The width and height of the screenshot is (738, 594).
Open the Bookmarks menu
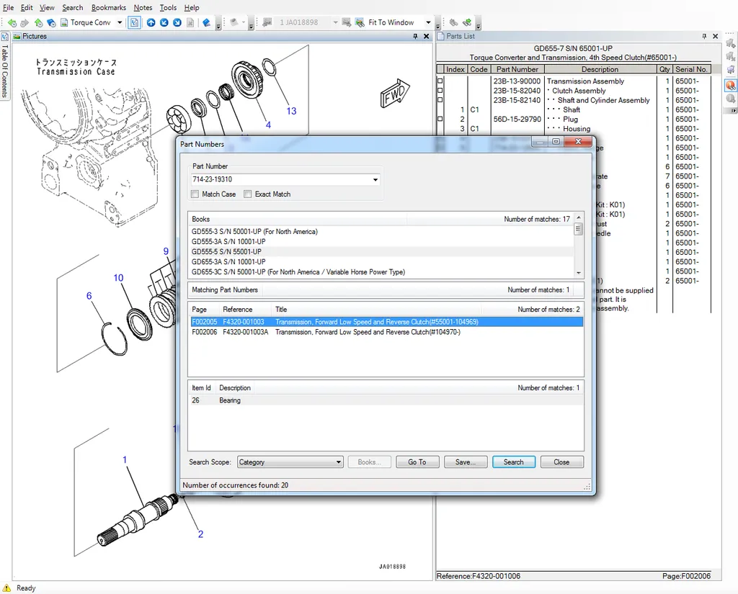[x=109, y=7]
